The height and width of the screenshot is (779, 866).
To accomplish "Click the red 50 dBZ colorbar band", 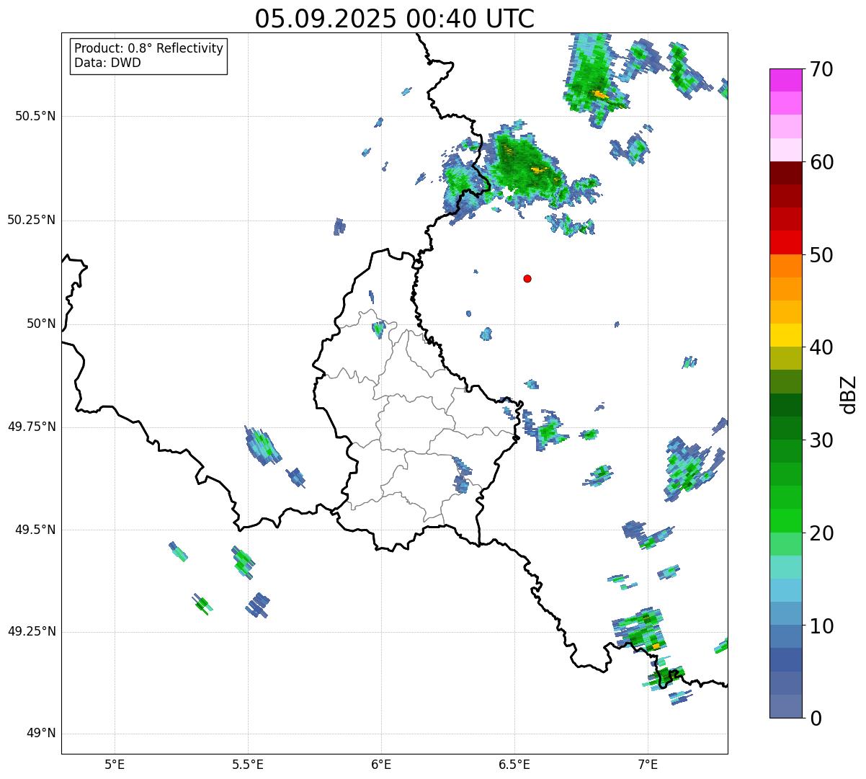I will (x=785, y=243).
